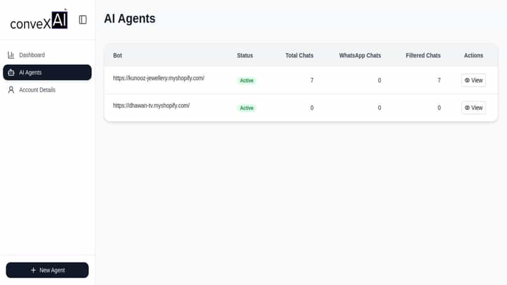This screenshot has height=285, width=507.
Task: Open the Dashboard menu item
Action: click(47, 55)
